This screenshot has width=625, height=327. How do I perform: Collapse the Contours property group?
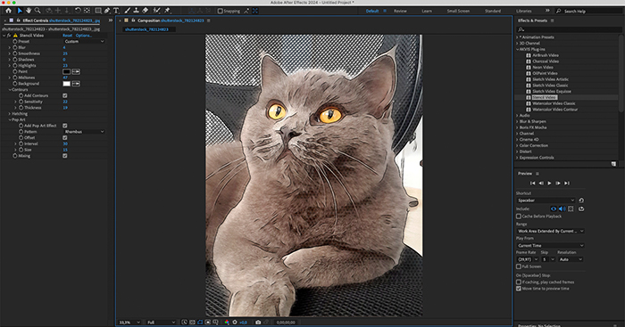pyautogui.click(x=10, y=89)
